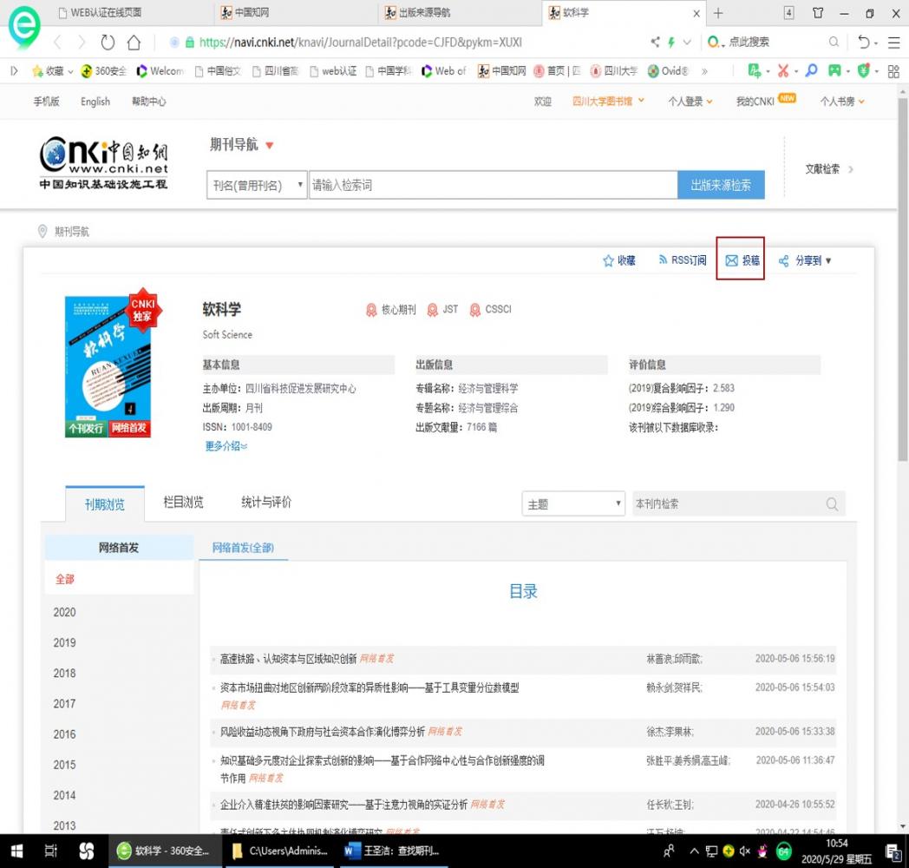
Task: Click the sidebar toggle icon in bookmarks bar
Action: [15, 71]
